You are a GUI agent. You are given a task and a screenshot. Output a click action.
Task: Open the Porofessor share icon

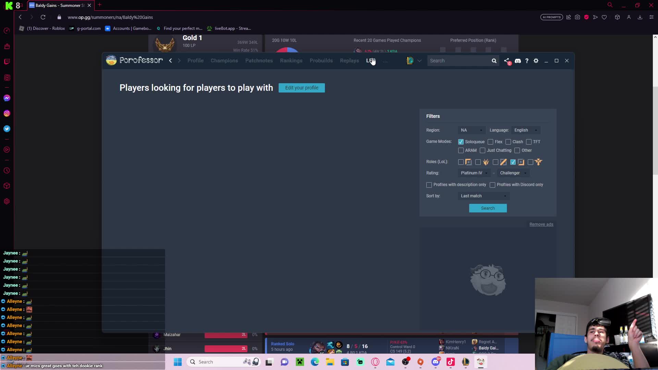click(507, 61)
